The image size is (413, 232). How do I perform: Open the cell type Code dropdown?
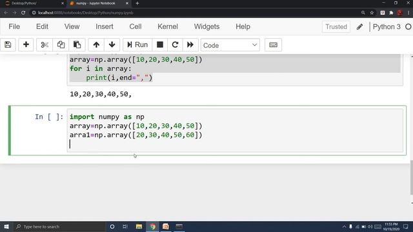tap(230, 45)
